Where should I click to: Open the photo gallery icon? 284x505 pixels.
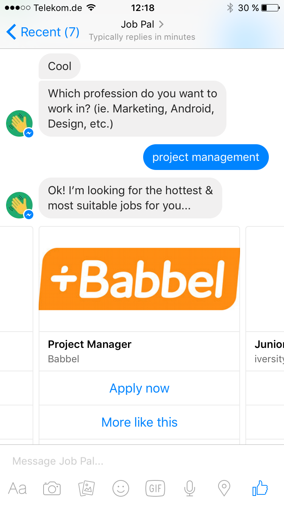click(x=86, y=488)
